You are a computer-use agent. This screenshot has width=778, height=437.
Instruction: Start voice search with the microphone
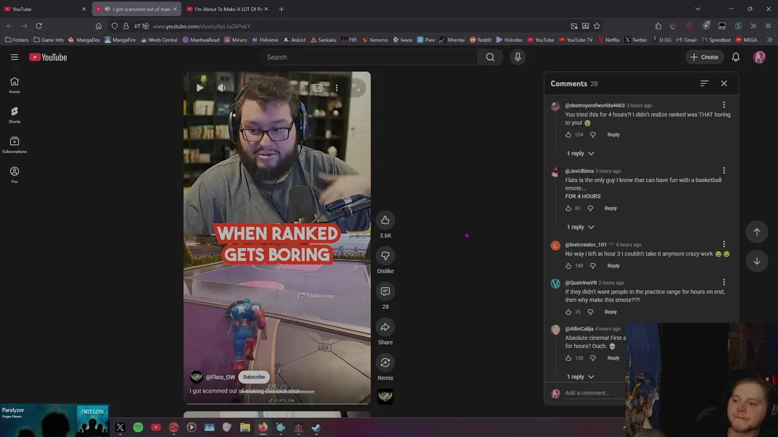pos(518,57)
